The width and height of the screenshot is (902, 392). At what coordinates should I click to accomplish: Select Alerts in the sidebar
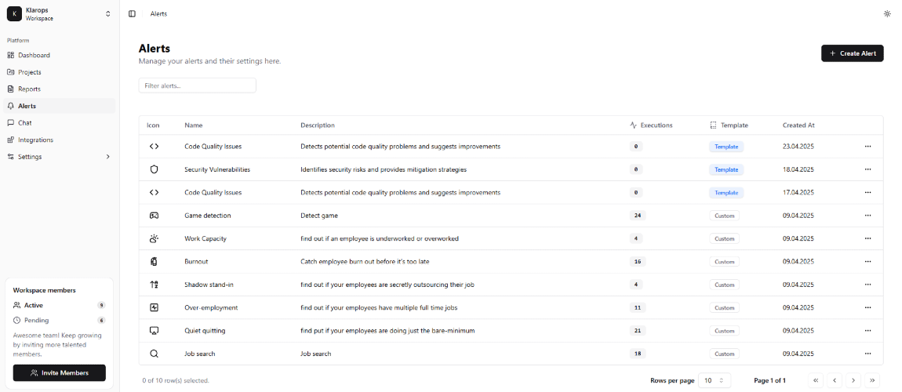(60, 106)
